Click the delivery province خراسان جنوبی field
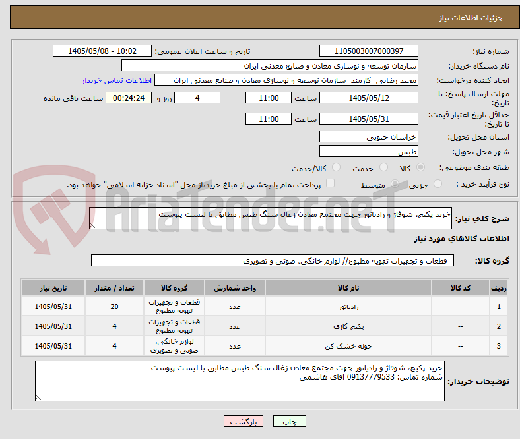The height and width of the screenshot is (439, 520). [x=369, y=136]
